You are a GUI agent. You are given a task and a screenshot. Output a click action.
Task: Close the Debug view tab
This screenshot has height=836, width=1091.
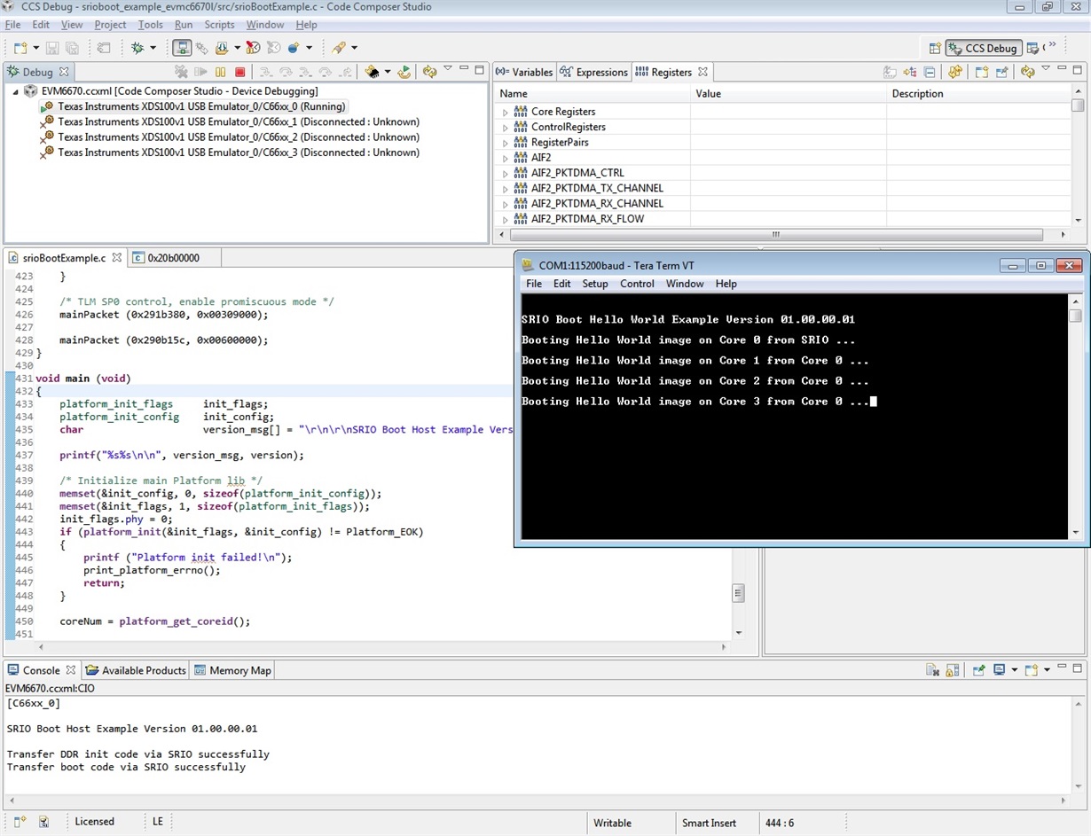[x=64, y=72]
